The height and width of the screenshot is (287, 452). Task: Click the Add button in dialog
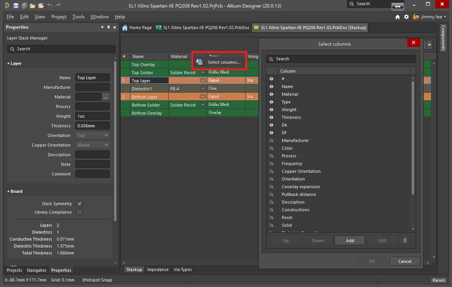[x=350, y=240]
